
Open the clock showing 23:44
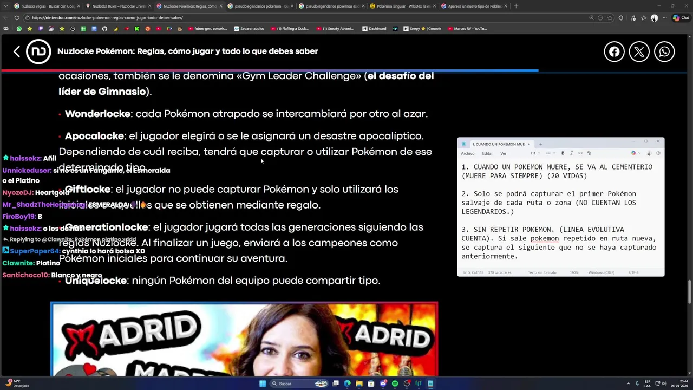(x=679, y=383)
